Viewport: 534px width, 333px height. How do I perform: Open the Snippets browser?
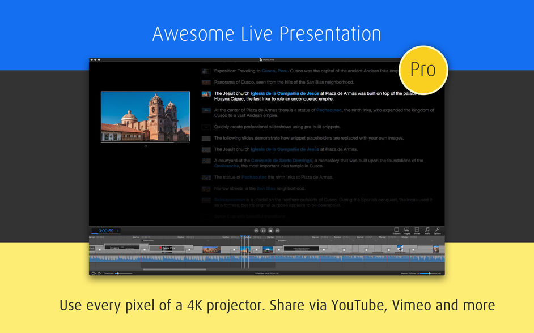pyautogui.click(x=396, y=231)
